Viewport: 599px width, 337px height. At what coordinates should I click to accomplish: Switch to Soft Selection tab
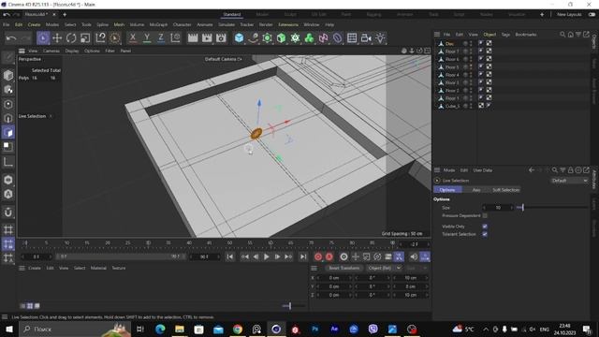(505, 190)
